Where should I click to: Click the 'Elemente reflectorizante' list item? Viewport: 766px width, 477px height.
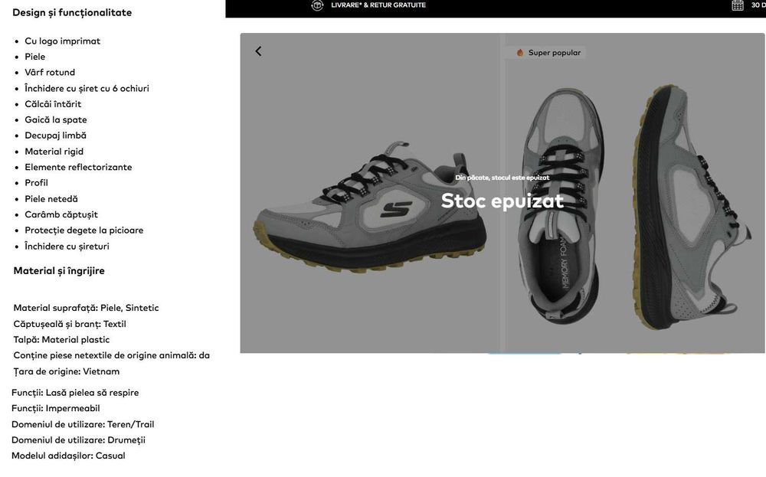pos(78,167)
